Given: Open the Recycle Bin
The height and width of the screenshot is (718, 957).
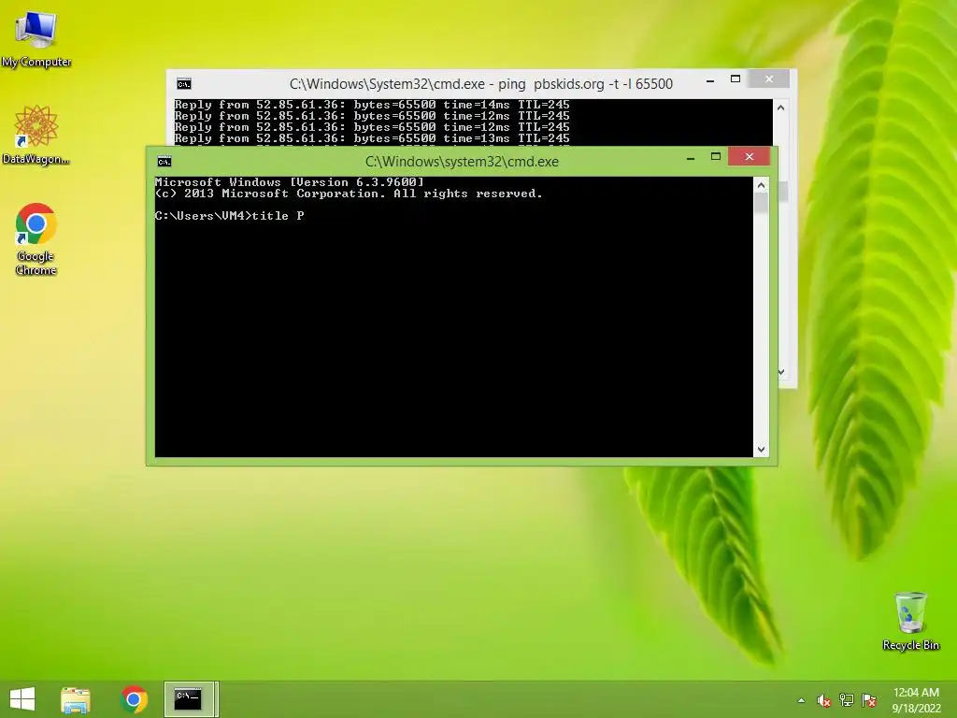Looking at the screenshot, I should pyautogui.click(x=910, y=621).
